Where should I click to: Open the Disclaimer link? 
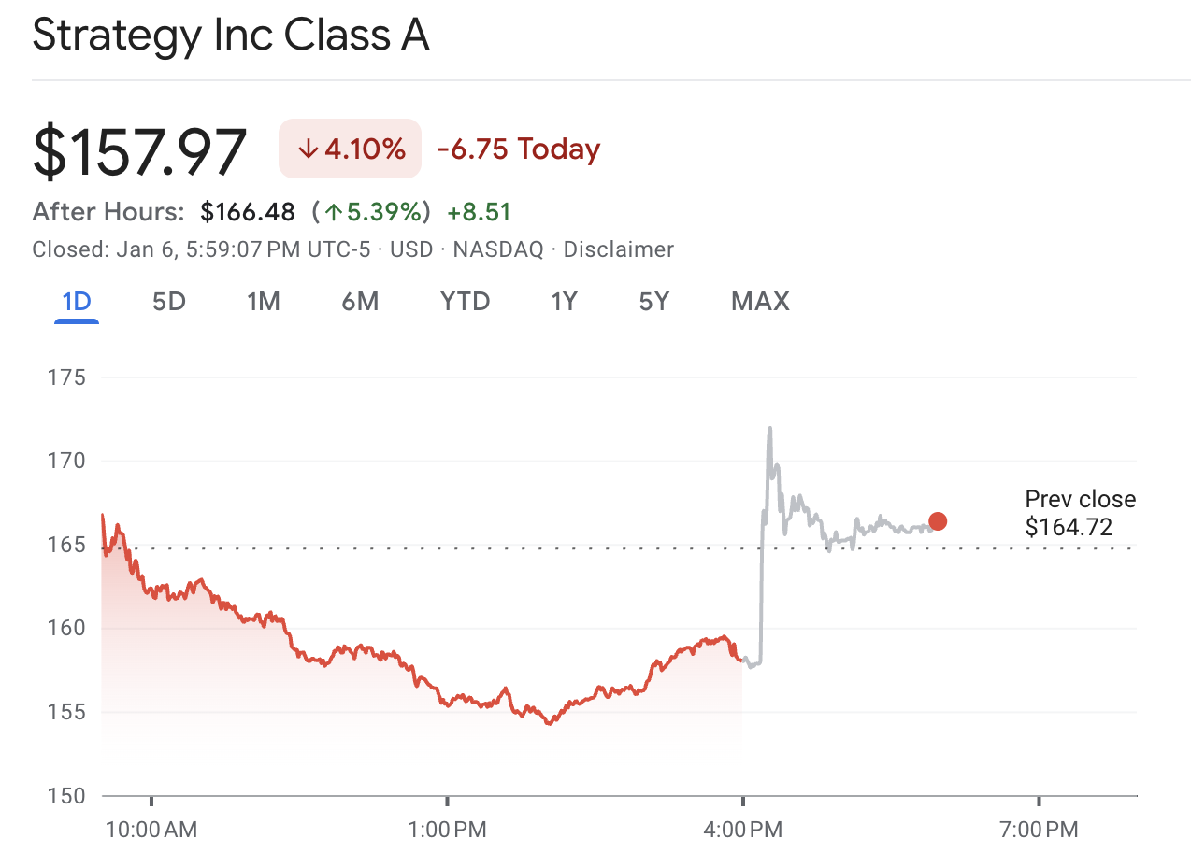[x=618, y=249]
